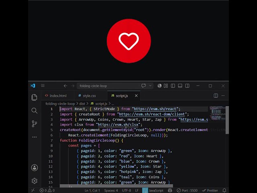Viewport: 257px width, 193px height.
Task: Click the curly braces icon beside JavaScript
Action: point(145,191)
